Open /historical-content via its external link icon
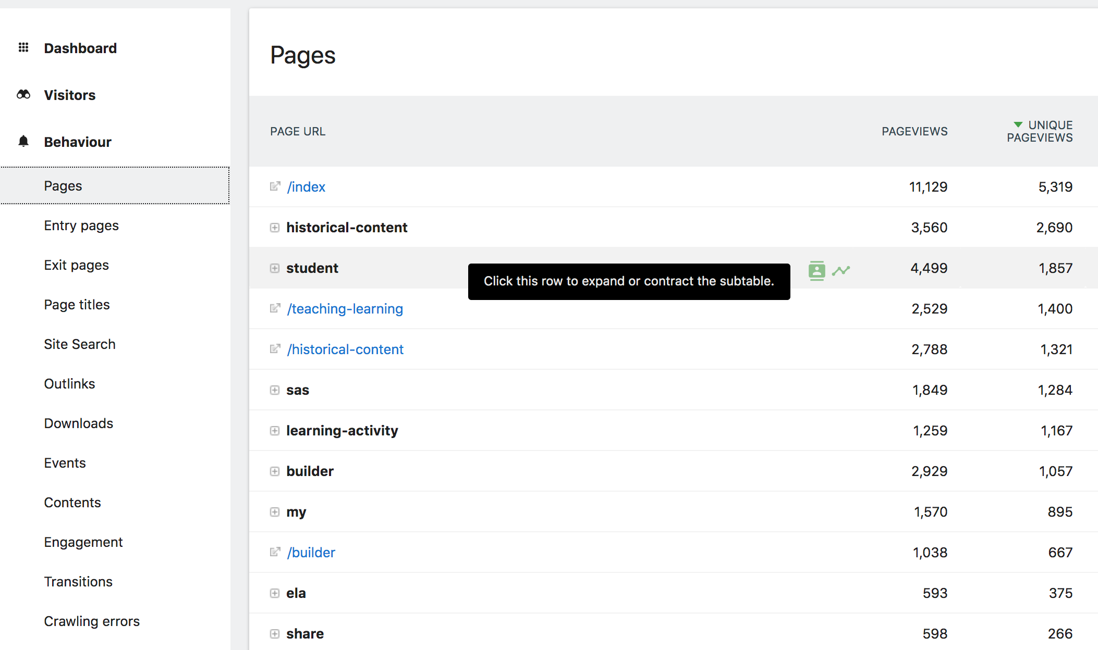The image size is (1098, 650). tap(275, 348)
